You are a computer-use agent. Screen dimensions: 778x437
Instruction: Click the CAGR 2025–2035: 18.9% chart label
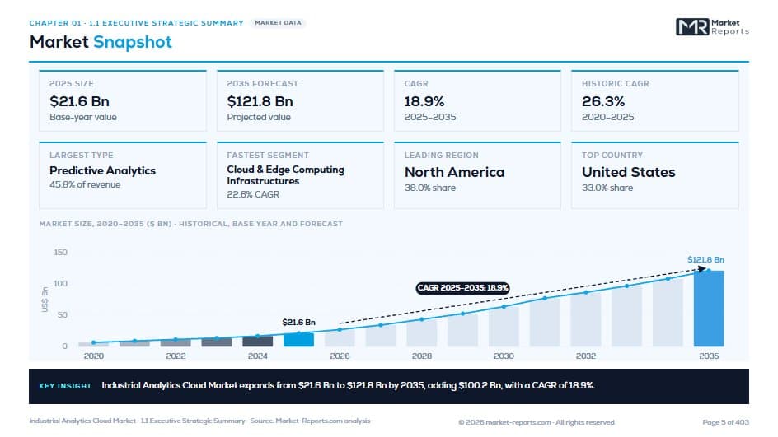462,288
